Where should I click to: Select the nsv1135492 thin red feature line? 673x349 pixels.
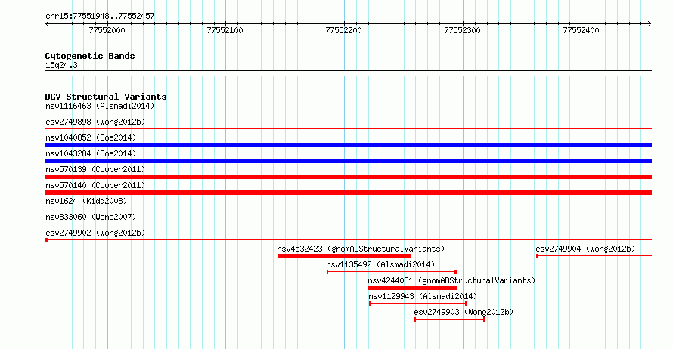392,272
